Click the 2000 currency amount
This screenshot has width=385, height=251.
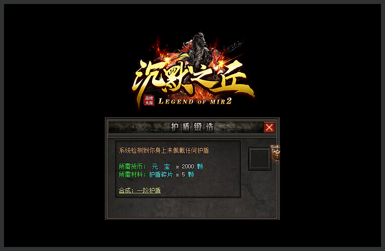click(188, 167)
